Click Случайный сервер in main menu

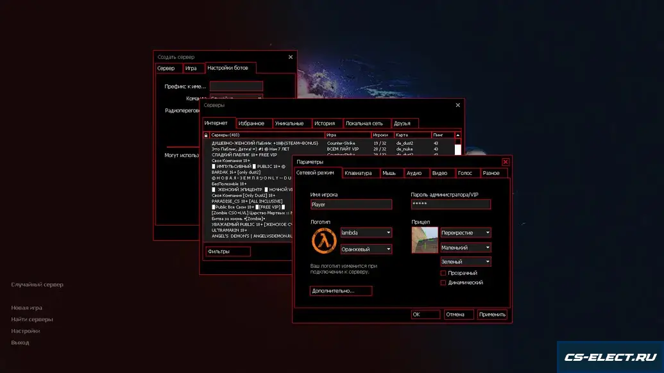[x=37, y=285]
